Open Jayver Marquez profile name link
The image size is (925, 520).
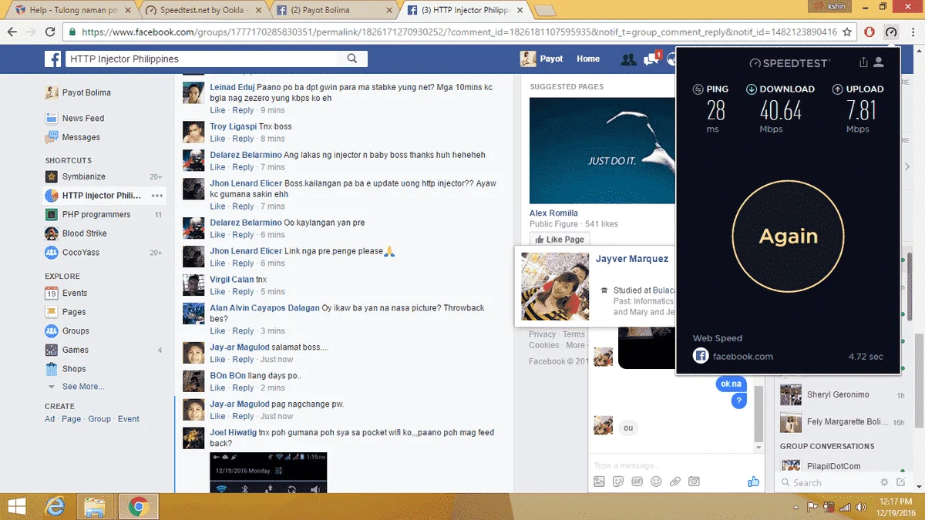click(x=632, y=259)
